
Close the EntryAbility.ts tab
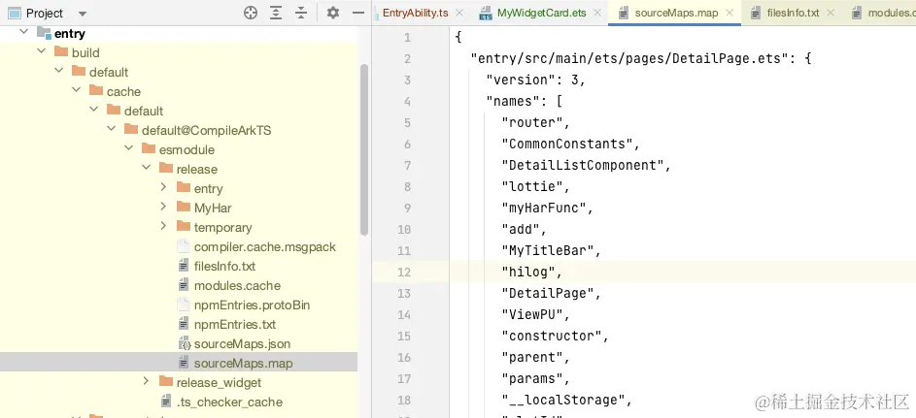click(x=459, y=13)
